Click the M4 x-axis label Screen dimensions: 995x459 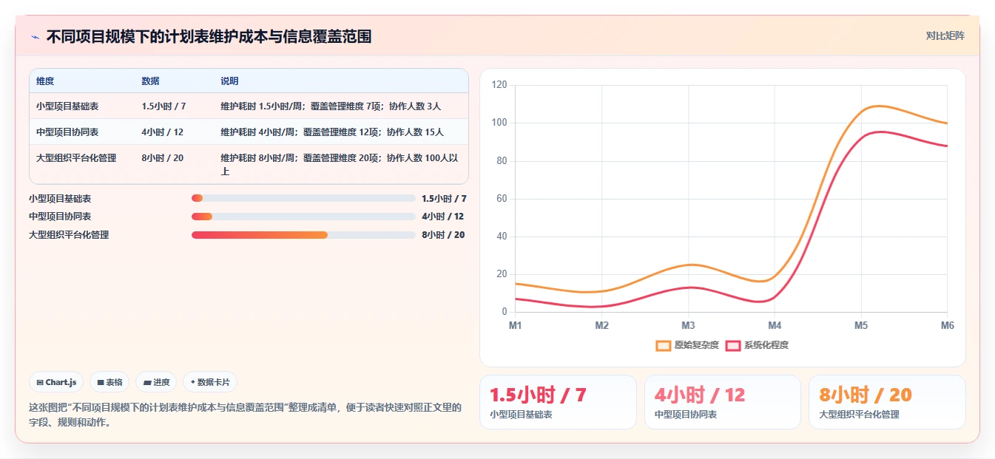(x=775, y=325)
